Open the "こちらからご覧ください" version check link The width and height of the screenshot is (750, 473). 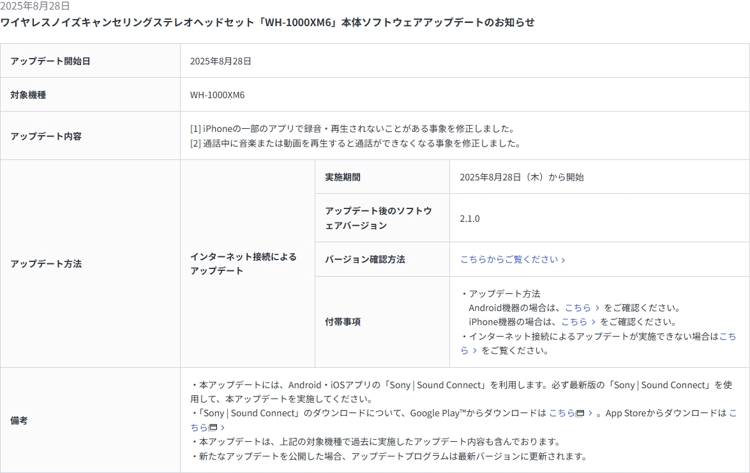pyautogui.click(x=513, y=259)
